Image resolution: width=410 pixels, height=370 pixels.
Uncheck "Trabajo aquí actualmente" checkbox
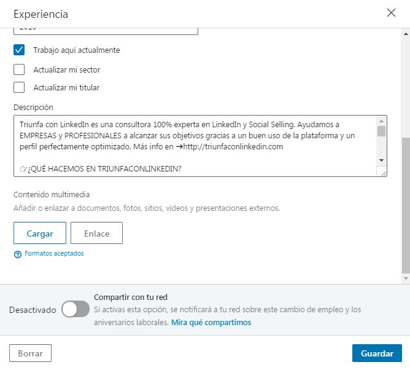click(19, 50)
